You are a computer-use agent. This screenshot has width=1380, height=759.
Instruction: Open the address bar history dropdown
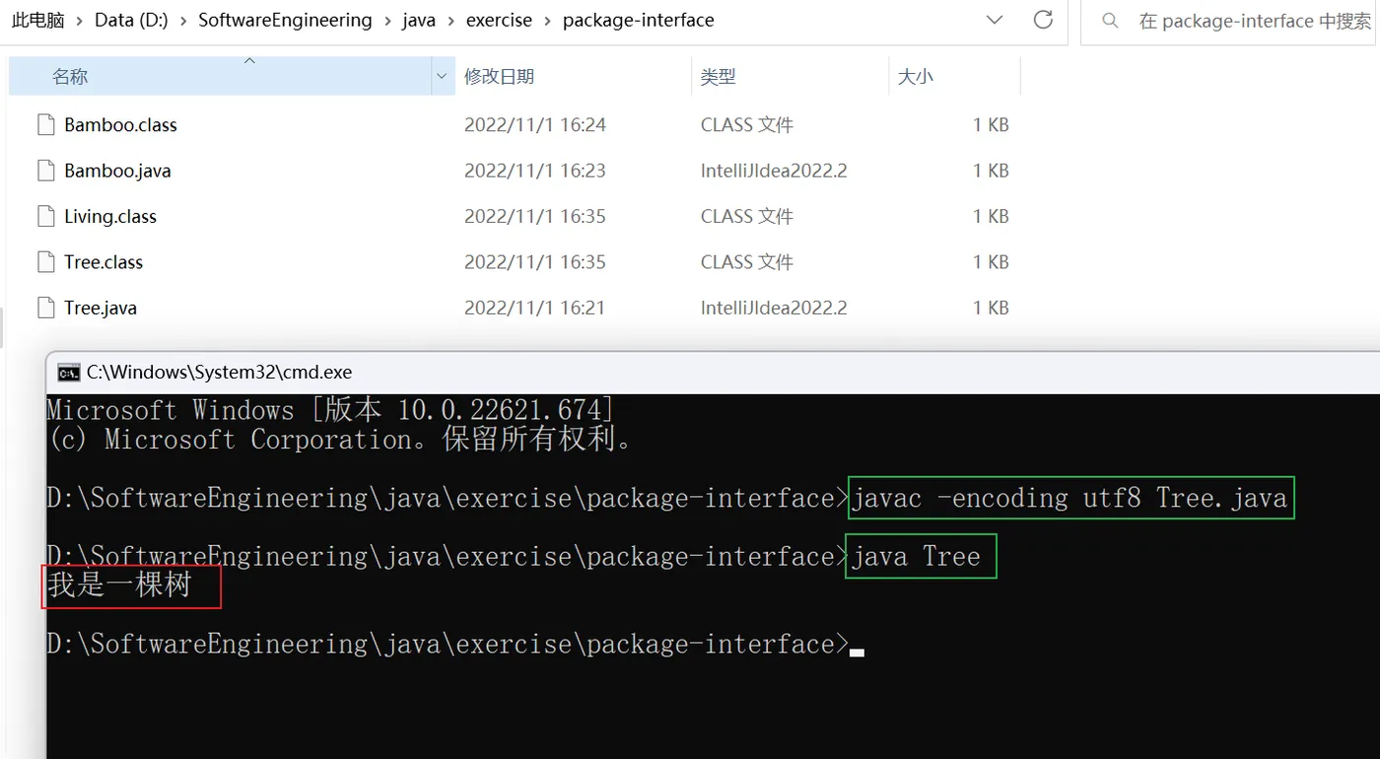[995, 20]
